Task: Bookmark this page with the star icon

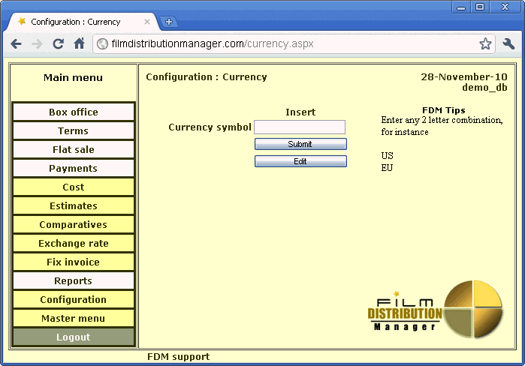Action: (485, 43)
